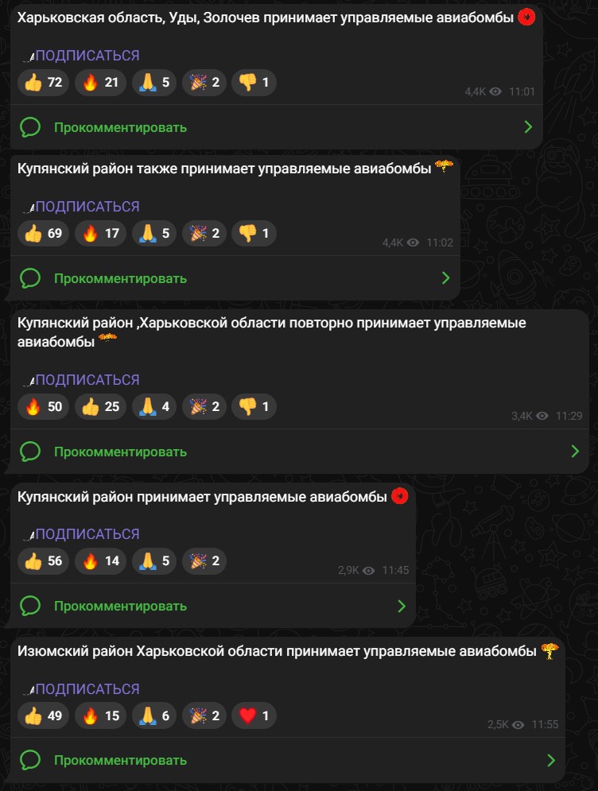
Task: Open comments chevron on 11:01 post
Action: (528, 127)
